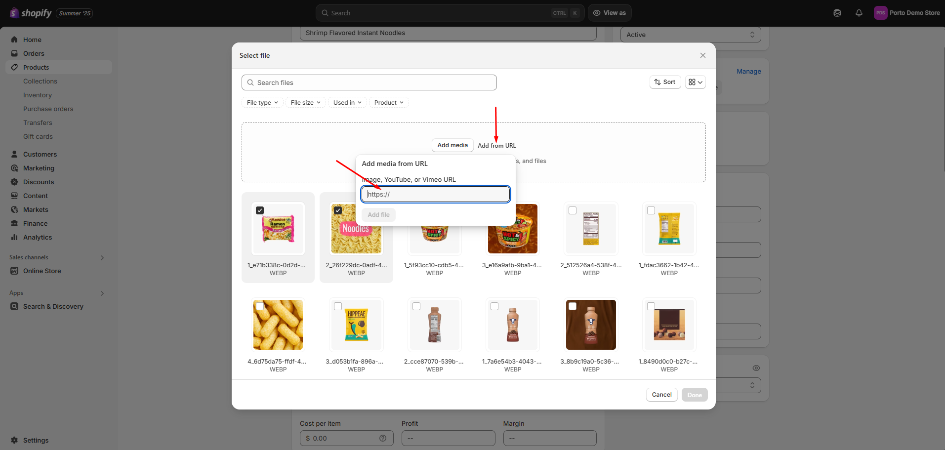Open the Used in filter dropdown
Image resolution: width=945 pixels, height=450 pixels.
click(x=347, y=103)
